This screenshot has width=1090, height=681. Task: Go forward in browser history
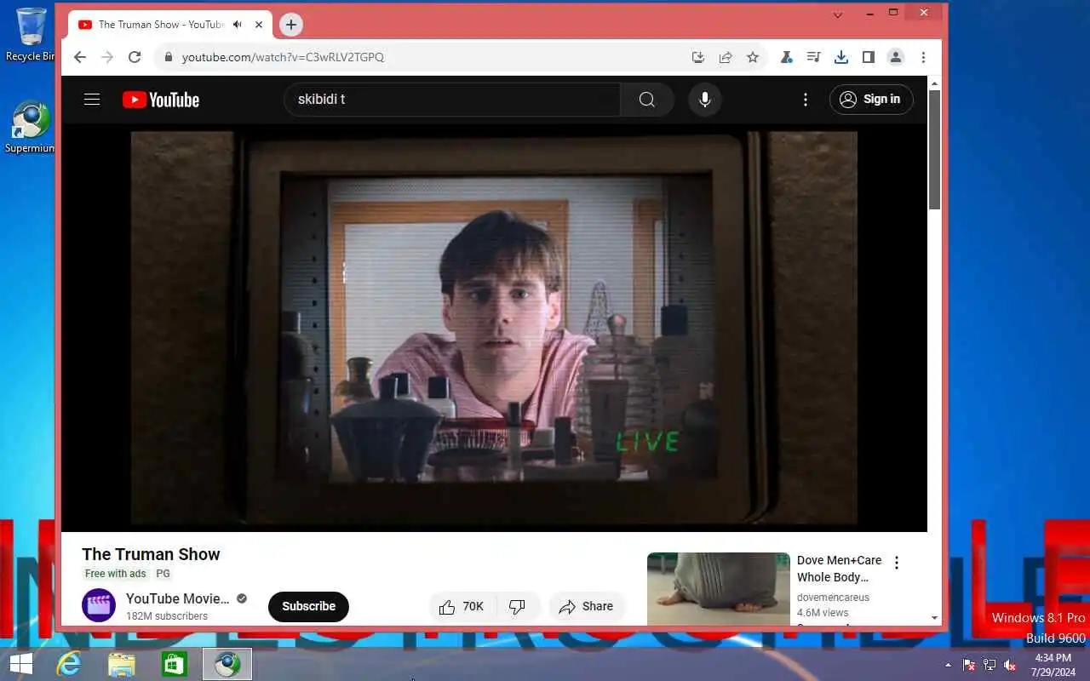pos(107,57)
